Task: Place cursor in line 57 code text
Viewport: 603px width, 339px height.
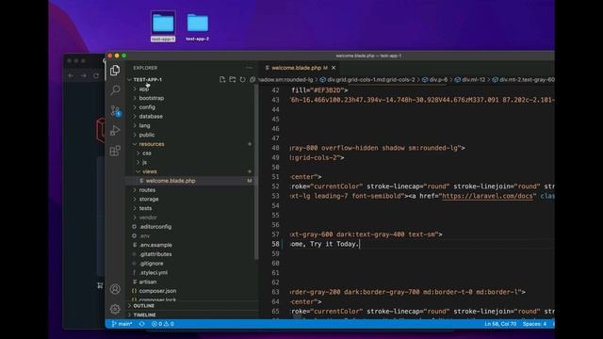Action: [x=367, y=234]
